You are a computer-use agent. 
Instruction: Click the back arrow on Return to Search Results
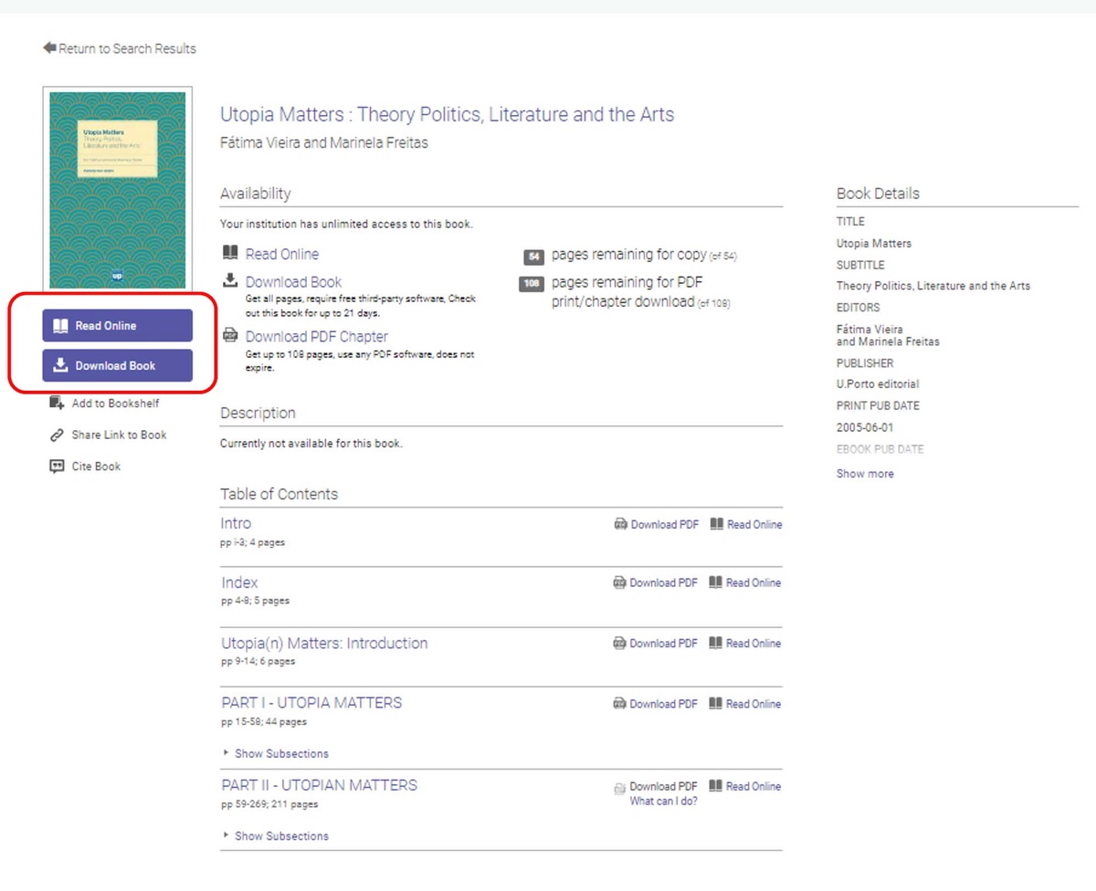(48, 47)
